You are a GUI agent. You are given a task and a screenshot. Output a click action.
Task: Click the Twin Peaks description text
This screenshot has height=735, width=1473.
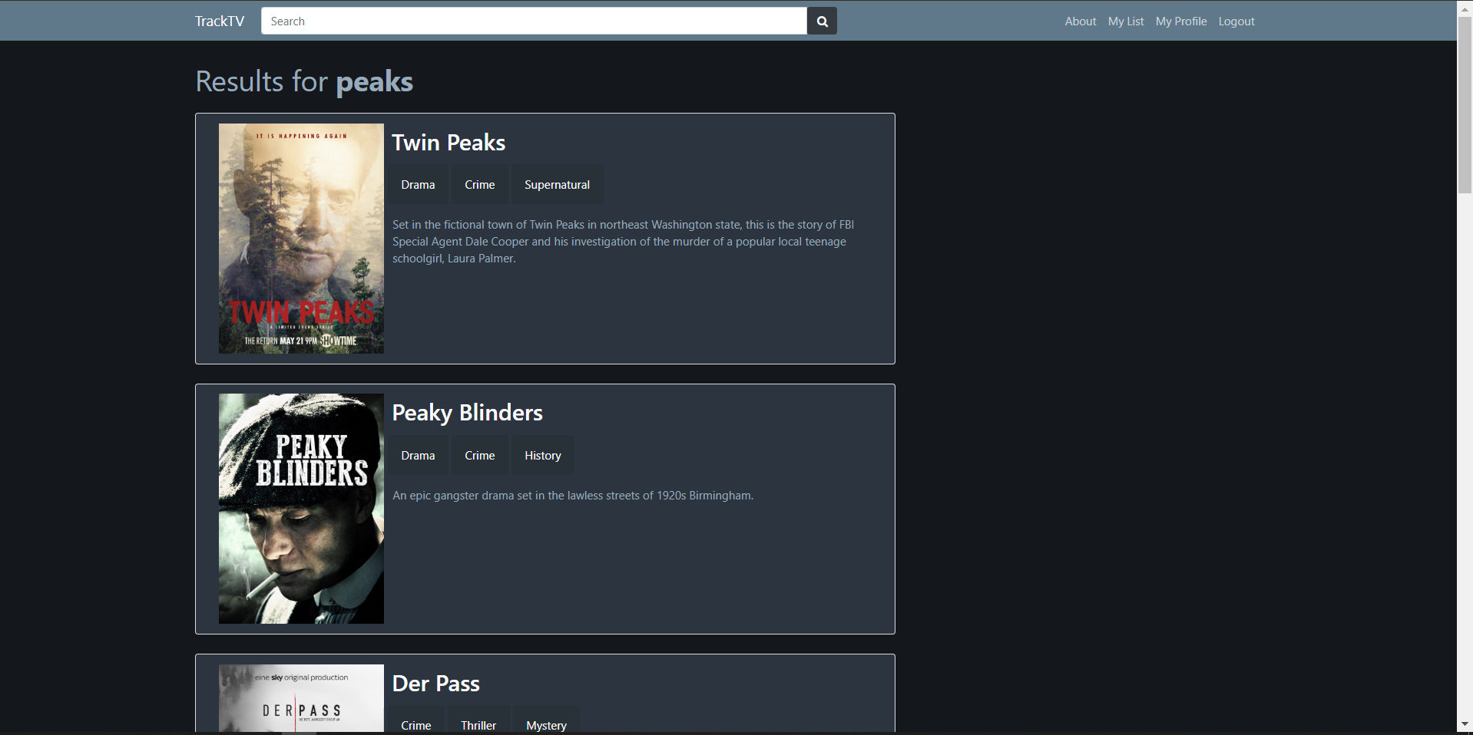click(x=623, y=242)
